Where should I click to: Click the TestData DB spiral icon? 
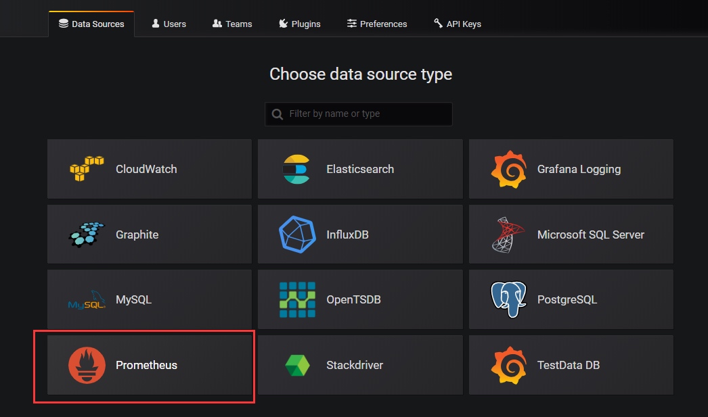(x=507, y=364)
